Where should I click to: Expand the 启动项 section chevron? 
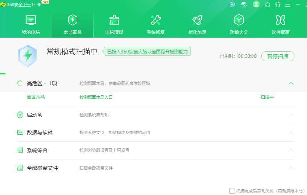291,115
